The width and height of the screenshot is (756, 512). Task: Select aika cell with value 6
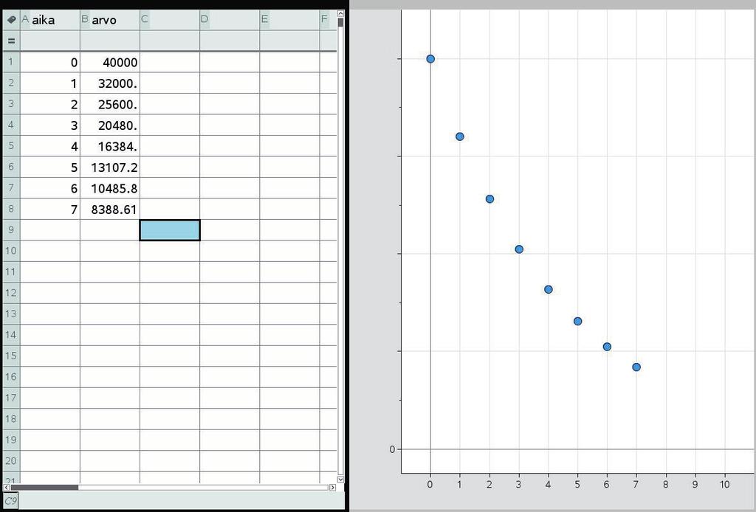[x=50, y=188]
